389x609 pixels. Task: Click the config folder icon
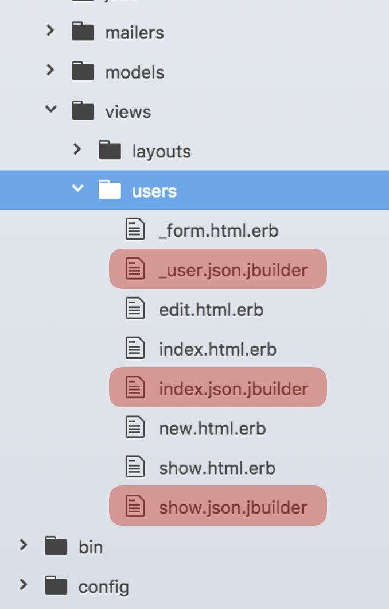coord(56,587)
